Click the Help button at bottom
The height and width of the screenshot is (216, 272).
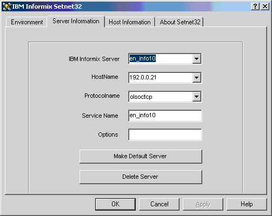[247, 204]
